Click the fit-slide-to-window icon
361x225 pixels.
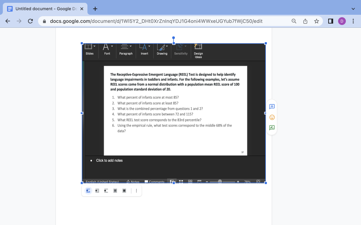coord(258,182)
